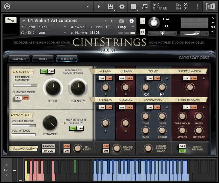Screen dimensions: 219x183
Task: Adjust the Vel / Attack slider
Action: point(24,135)
